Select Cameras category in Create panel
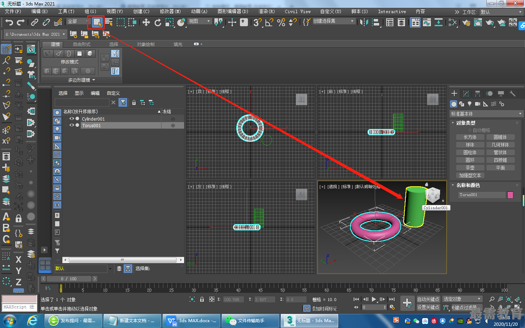 (478, 104)
